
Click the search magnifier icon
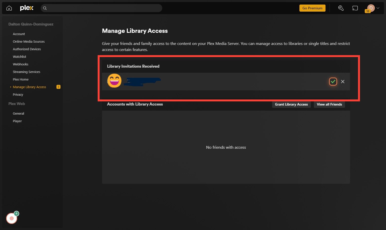pos(45,8)
